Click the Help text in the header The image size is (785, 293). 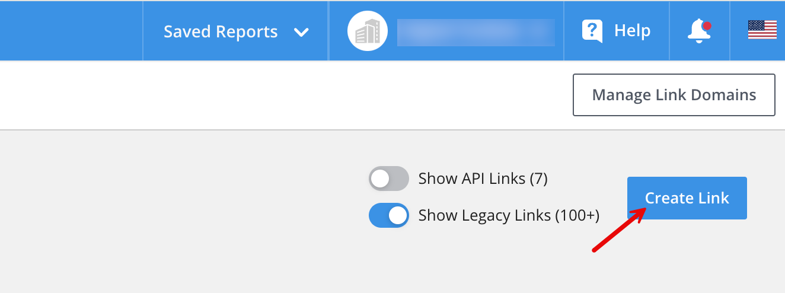[x=632, y=31]
